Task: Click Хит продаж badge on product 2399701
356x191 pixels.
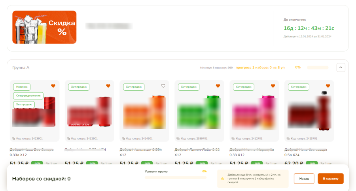Action: pyautogui.click(x=189, y=87)
